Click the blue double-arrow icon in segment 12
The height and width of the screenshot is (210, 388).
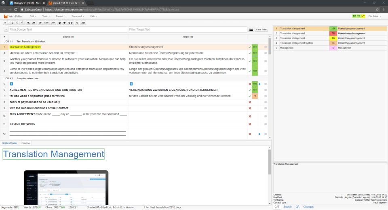(259, 134)
